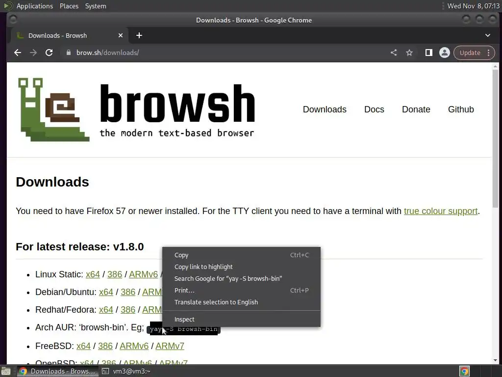This screenshot has width=502, height=377.
Task: Open the Applications menu in top panel
Action: point(35,6)
